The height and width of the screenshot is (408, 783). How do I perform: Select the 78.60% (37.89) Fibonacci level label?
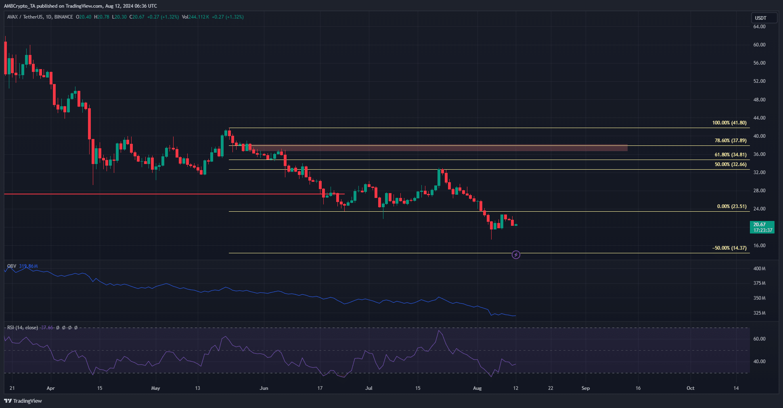coord(731,141)
